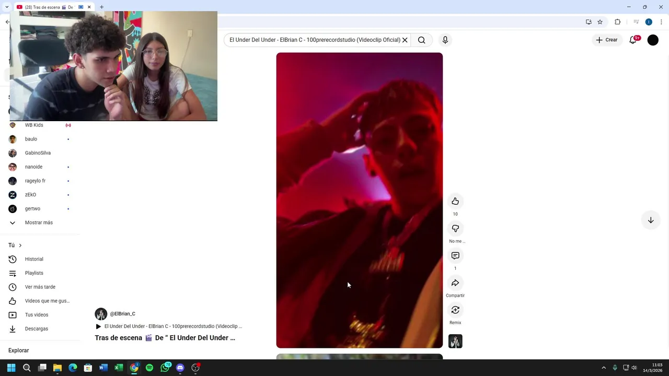Open GabinoSilva subscription channel
Viewport: 669px width, 376px height.
(x=40, y=153)
